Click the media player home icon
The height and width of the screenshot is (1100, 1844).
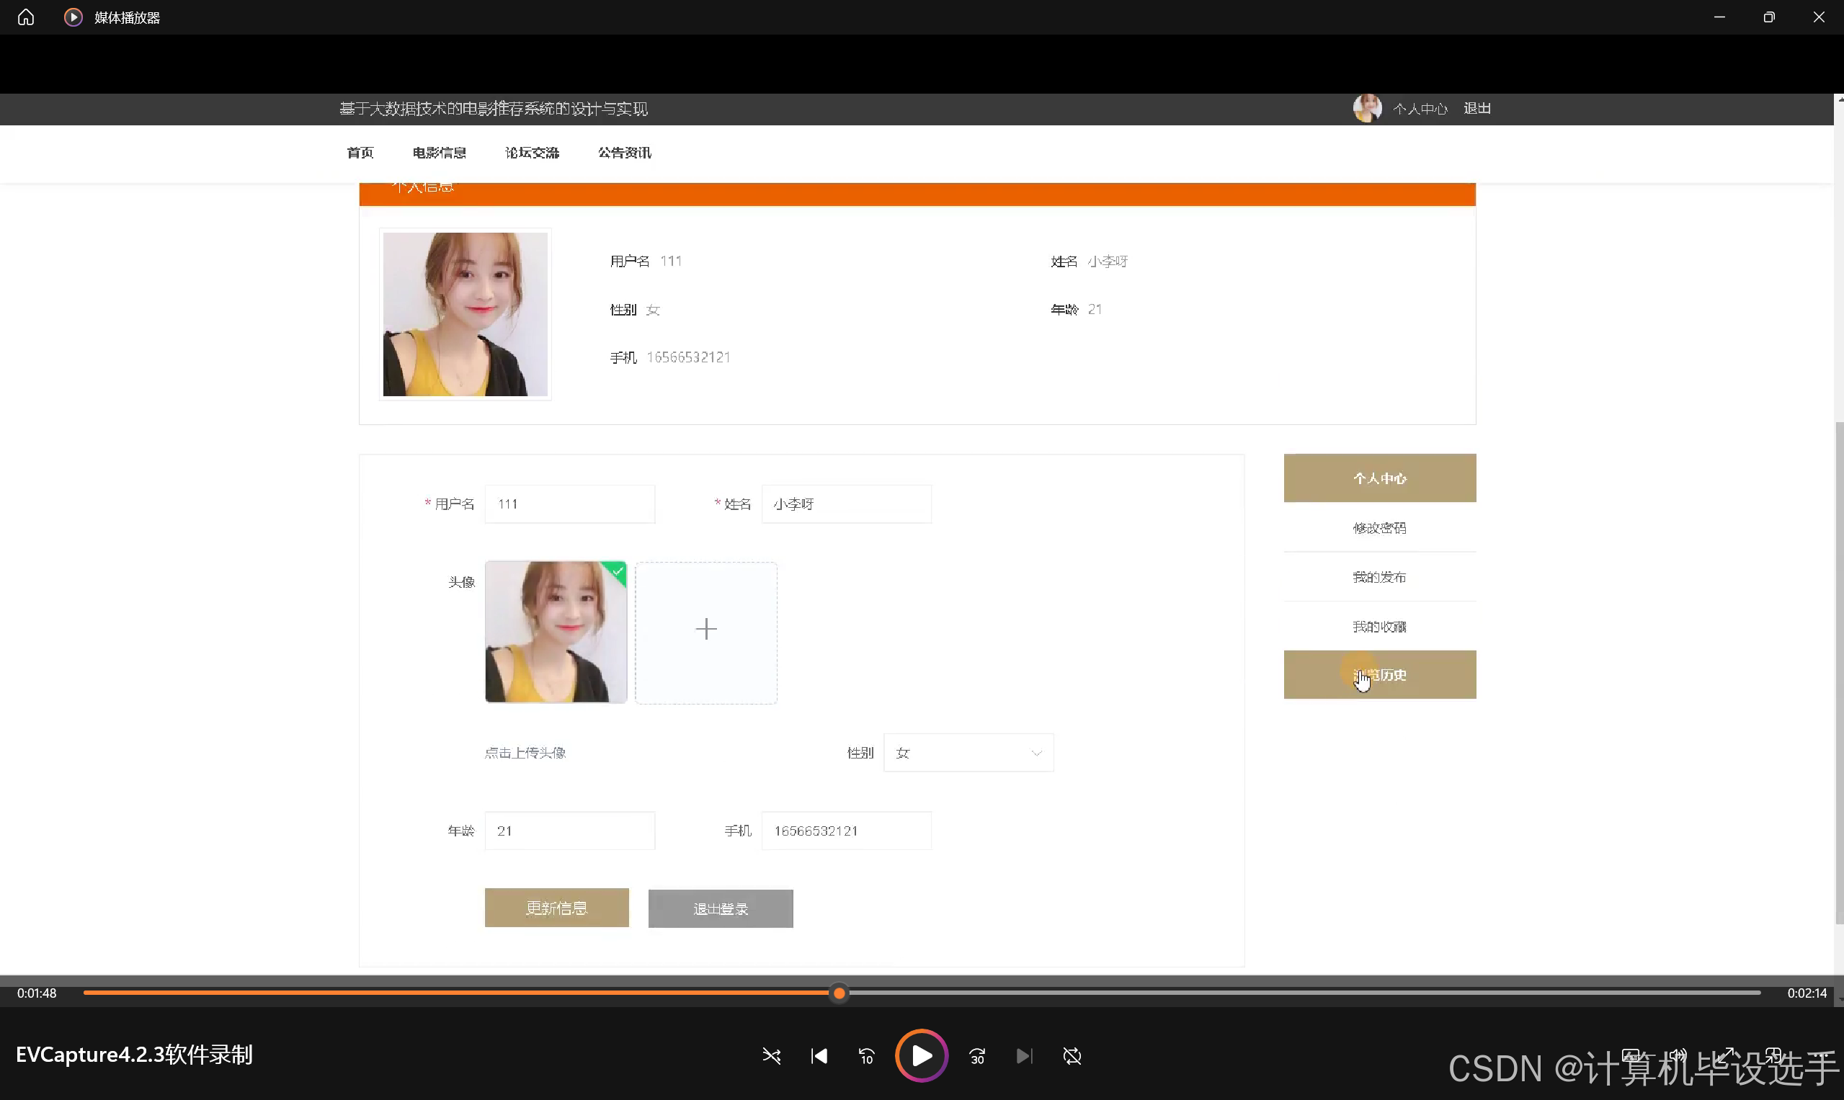26,17
